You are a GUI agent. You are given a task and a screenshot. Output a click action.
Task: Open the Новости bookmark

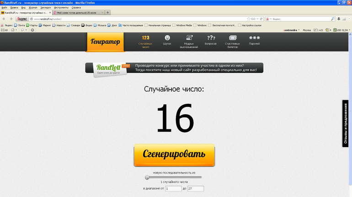[x=59, y=25]
